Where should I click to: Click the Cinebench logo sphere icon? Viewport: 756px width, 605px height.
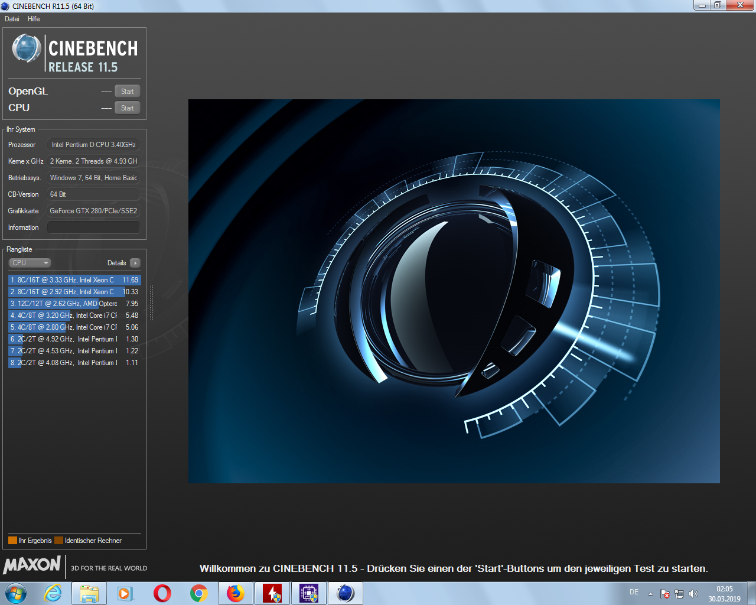point(27,48)
